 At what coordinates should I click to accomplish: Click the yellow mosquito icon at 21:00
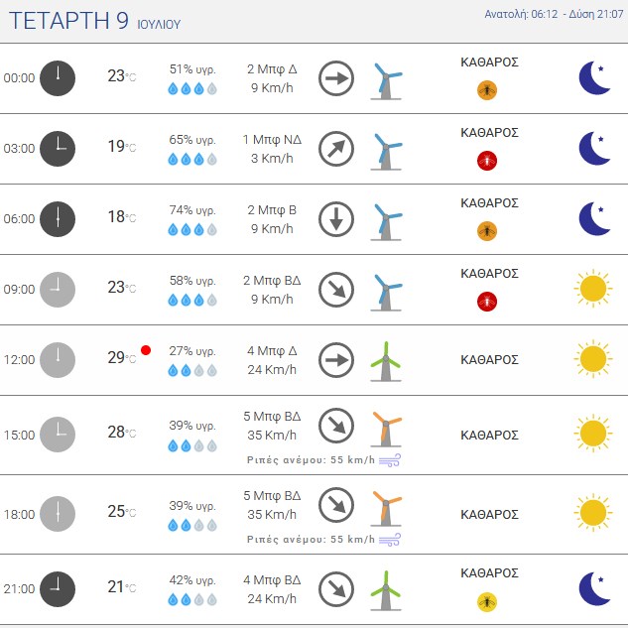(487, 601)
